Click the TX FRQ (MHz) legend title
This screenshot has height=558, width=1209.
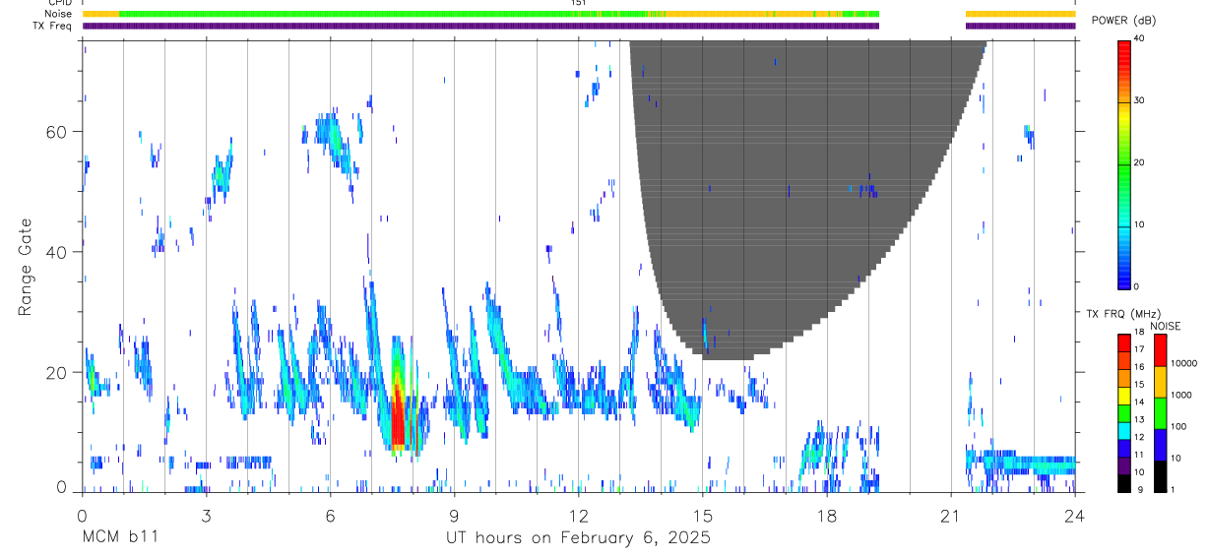click(1121, 314)
